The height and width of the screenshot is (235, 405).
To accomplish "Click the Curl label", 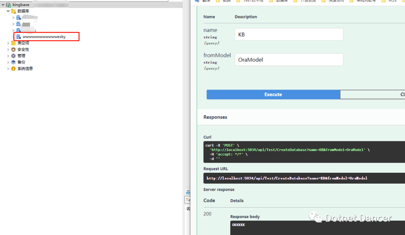I will 207,137.
